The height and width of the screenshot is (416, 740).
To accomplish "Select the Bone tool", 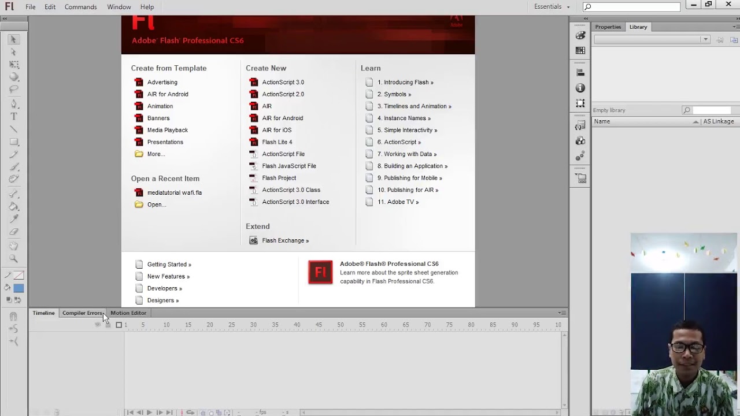I will pos(14,194).
